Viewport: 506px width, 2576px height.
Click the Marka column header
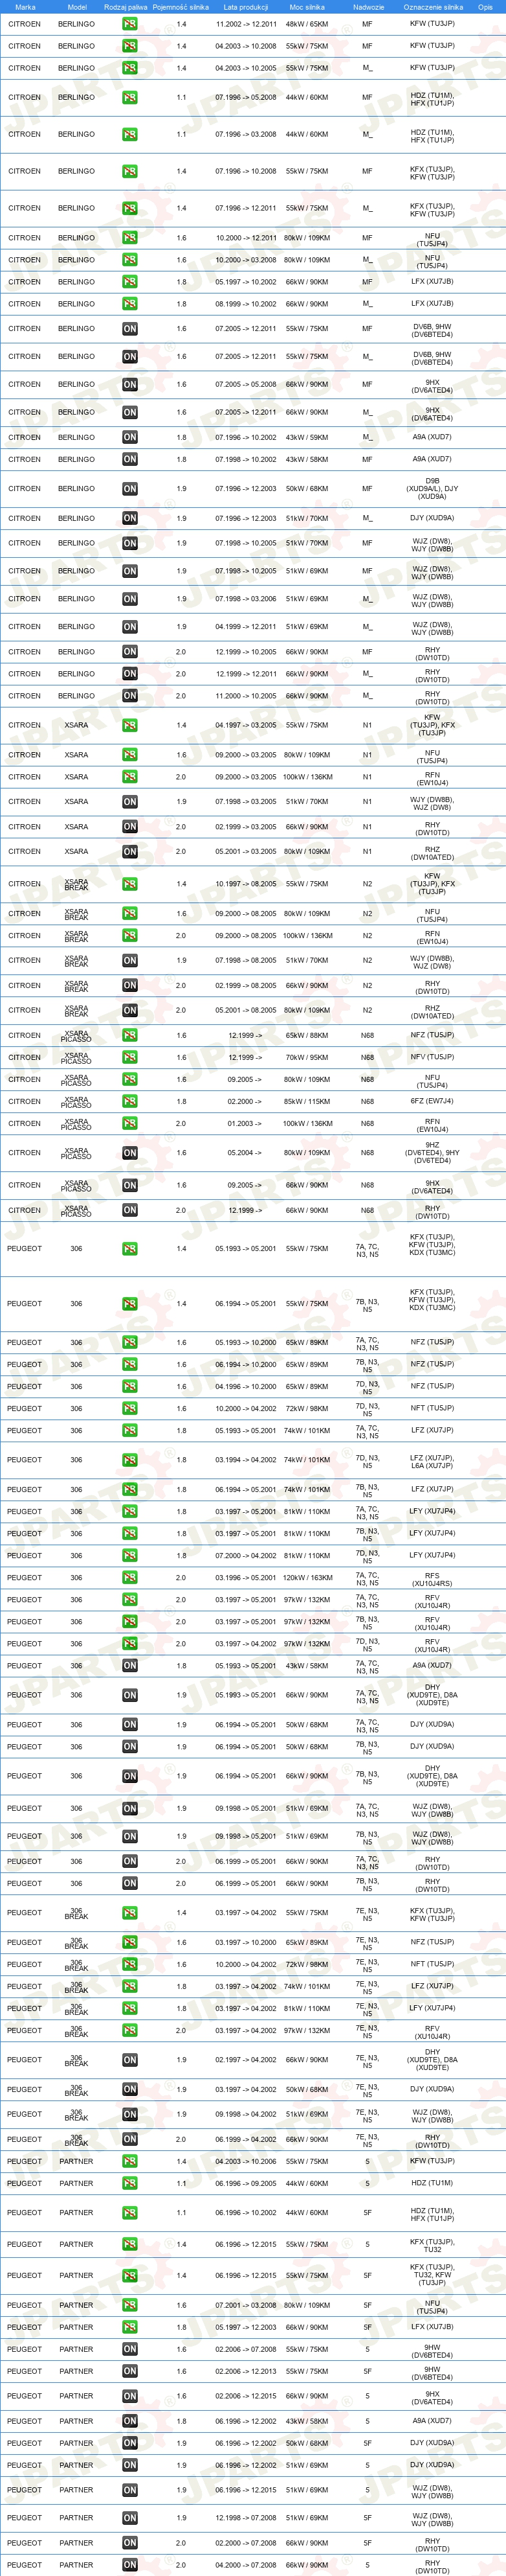25,7
